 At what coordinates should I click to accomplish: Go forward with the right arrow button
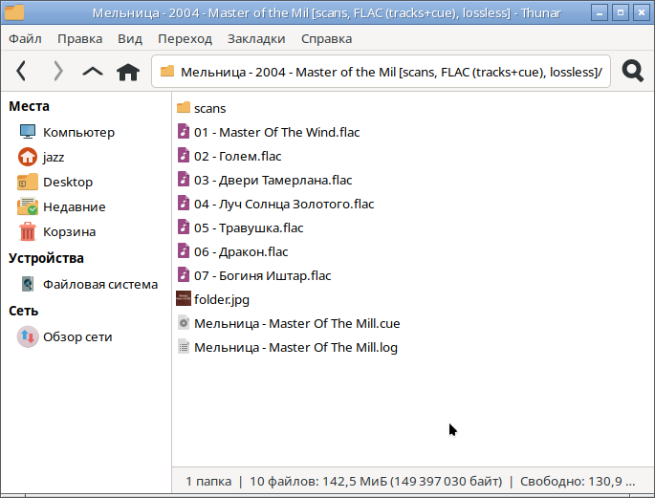pyautogui.click(x=58, y=71)
